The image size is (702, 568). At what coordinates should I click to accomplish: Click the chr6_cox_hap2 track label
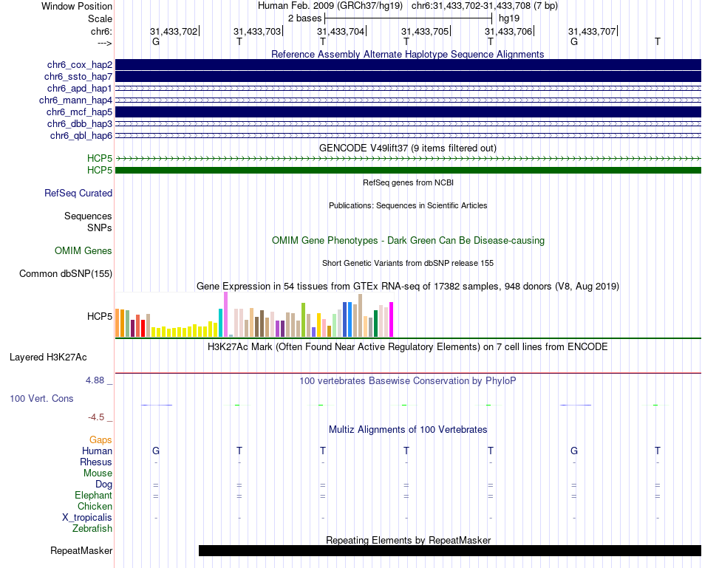coord(80,65)
